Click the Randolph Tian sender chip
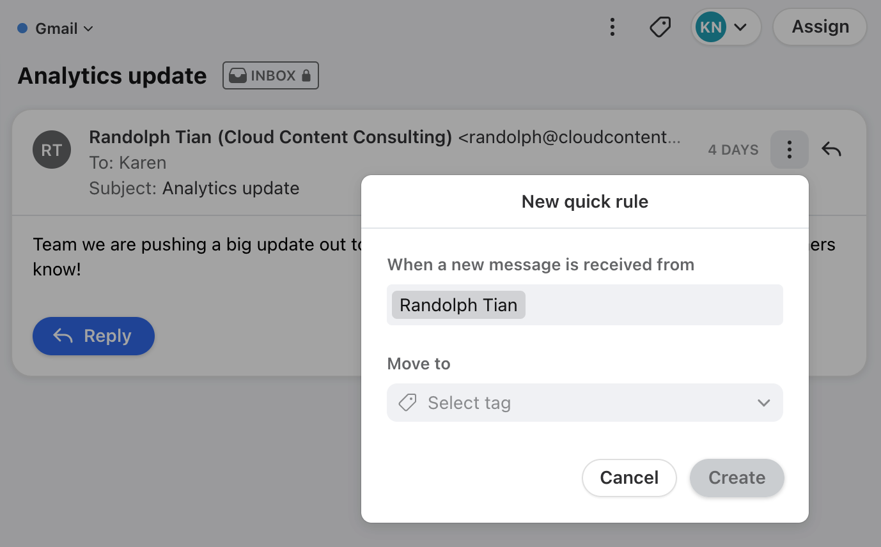This screenshot has height=547, width=881. pyautogui.click(x=458, y=305)
